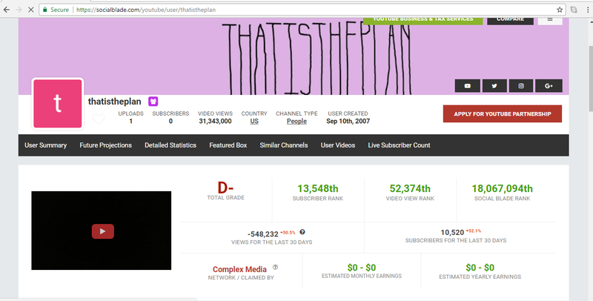Viewport: 593px width, 301px height.
Task: Click the estimated yearly earnings value
Action: [480, 268]
